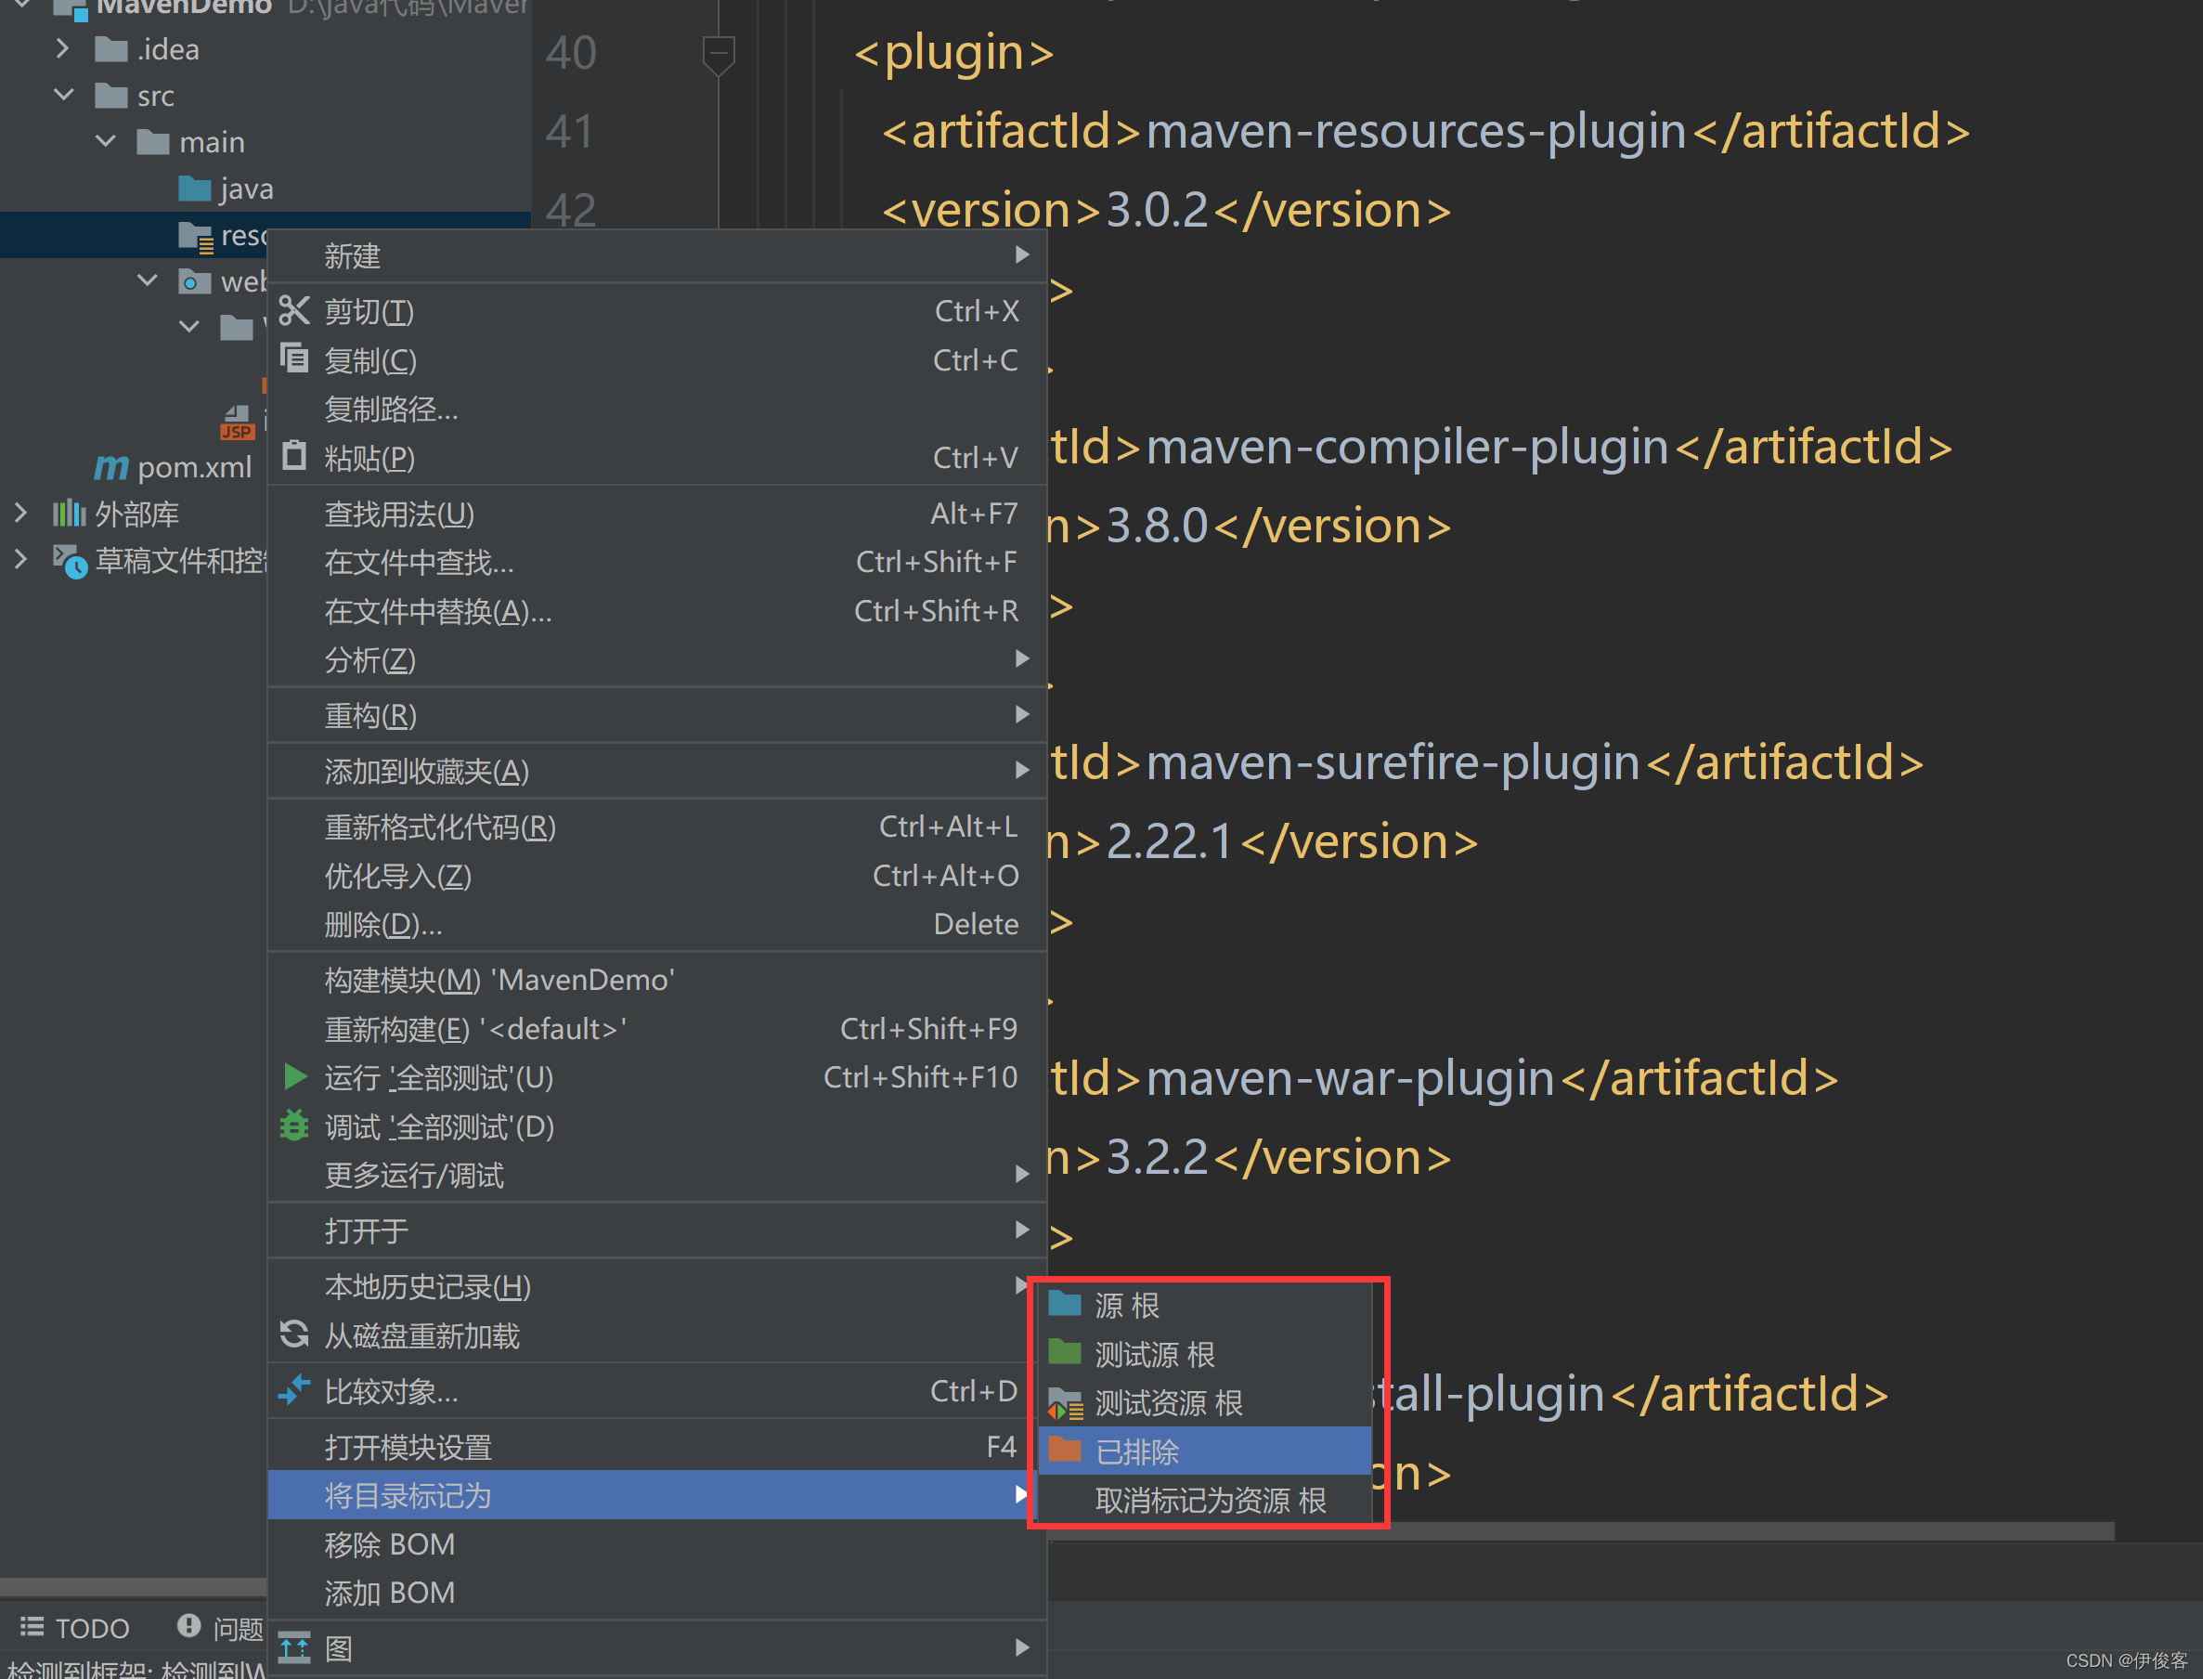Click the scissors Cut icon
This screenshot has height=1679, width=2203.
293,311
